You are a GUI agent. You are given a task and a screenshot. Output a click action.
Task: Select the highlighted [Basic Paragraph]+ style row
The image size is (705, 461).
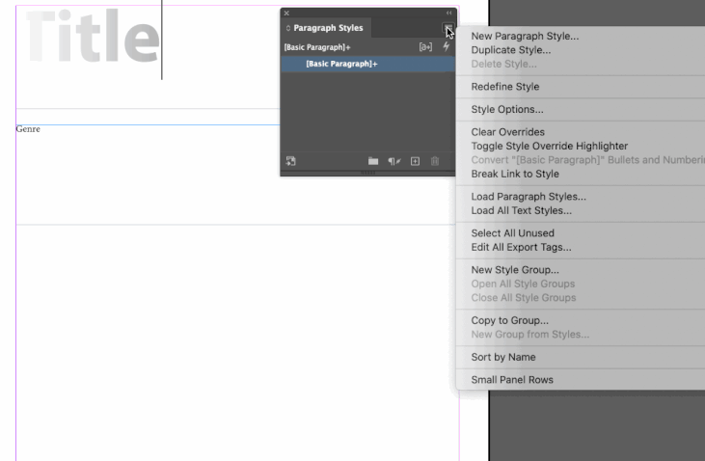367,64
